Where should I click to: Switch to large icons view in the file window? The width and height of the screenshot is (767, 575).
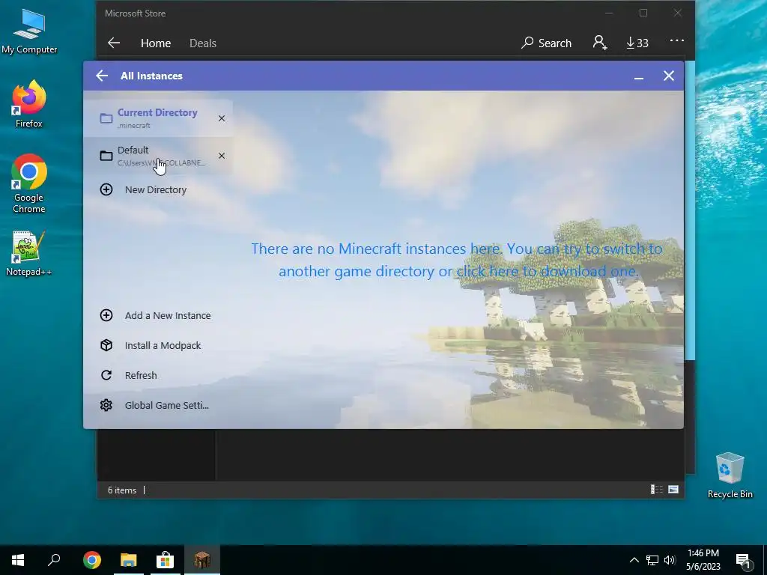point(673,490)
